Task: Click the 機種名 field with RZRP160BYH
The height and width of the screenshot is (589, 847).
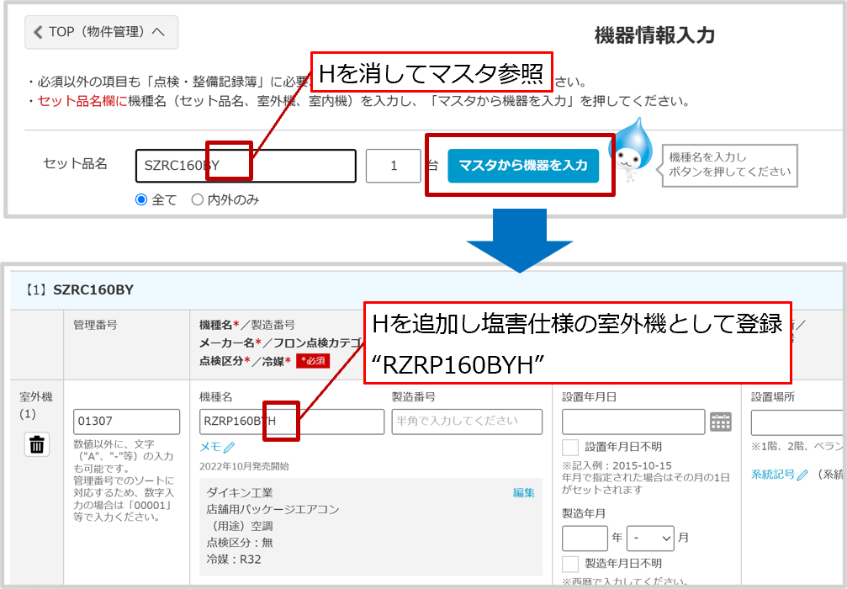Action: pyautogui.click(x=291, y=422)
